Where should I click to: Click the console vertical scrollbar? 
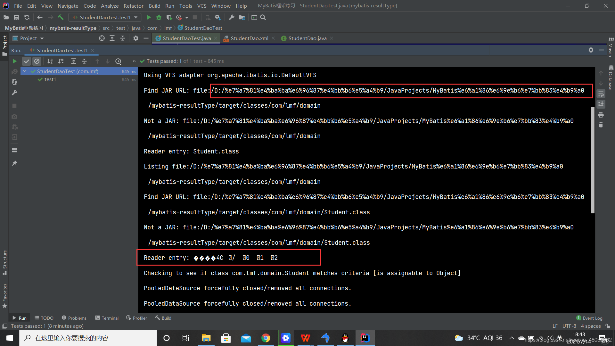pyautogui.click(x=593, y=160)
